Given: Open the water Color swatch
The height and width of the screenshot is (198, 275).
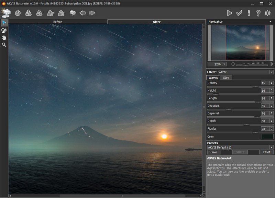Looking at the screenshot, I should point(267,137).
